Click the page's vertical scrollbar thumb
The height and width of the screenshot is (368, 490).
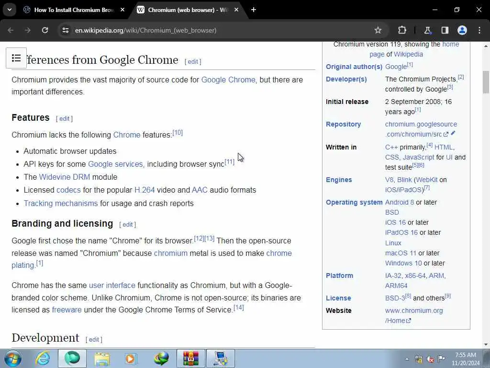pos(486,82)
